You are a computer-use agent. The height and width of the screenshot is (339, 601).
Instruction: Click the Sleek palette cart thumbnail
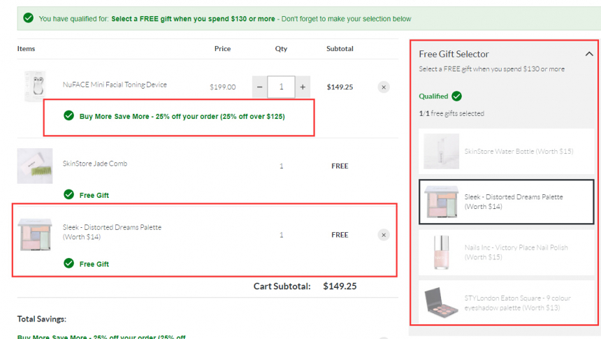pos(34,234)
